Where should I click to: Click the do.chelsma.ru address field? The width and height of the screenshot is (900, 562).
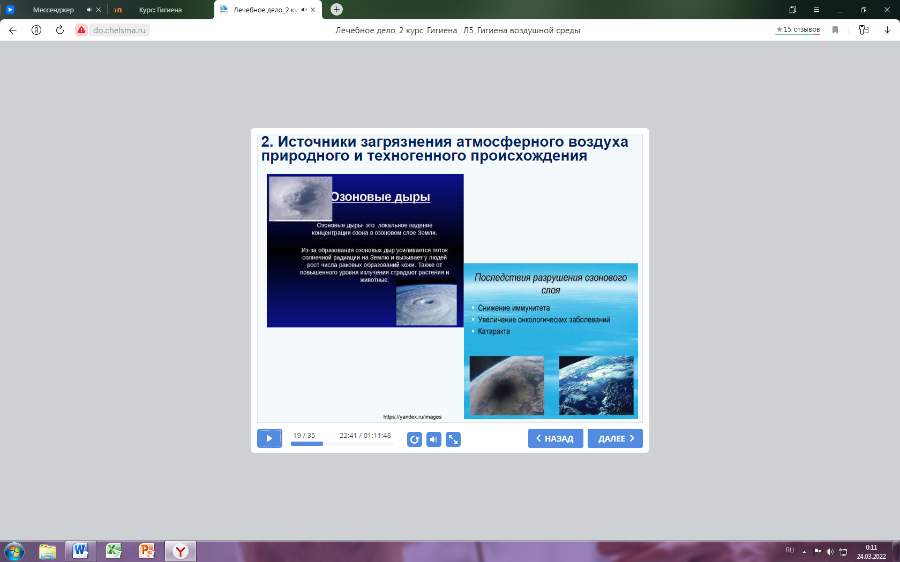119,30
